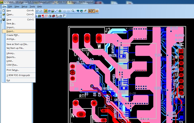Screen dimensions: 194x123
Task: Select Print Setup... item
Action: coord(13,70)
